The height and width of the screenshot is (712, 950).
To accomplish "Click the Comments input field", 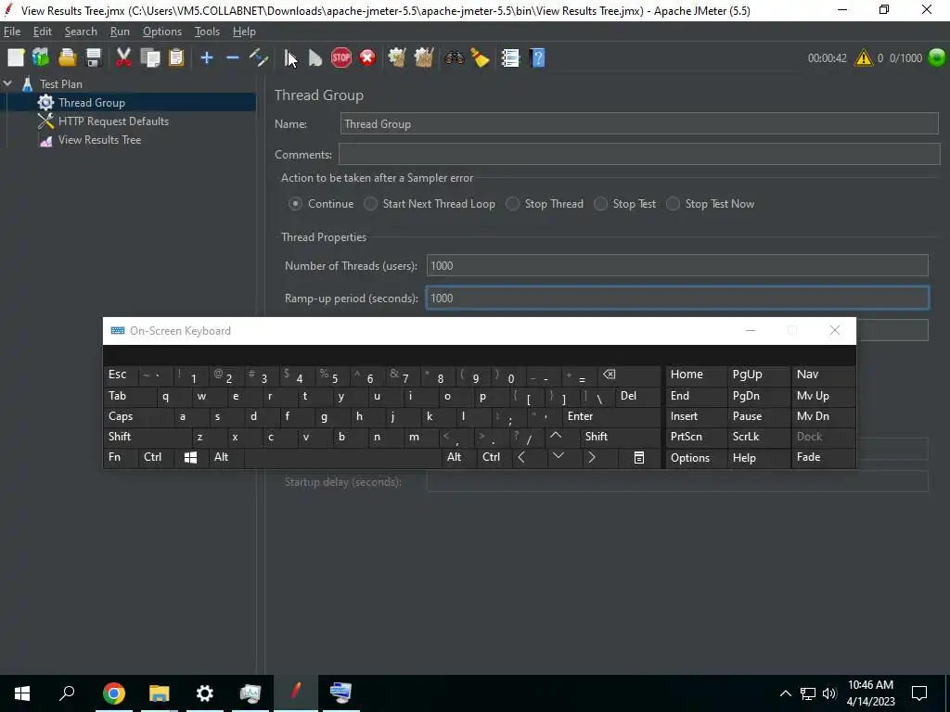I will pos(639,155).
